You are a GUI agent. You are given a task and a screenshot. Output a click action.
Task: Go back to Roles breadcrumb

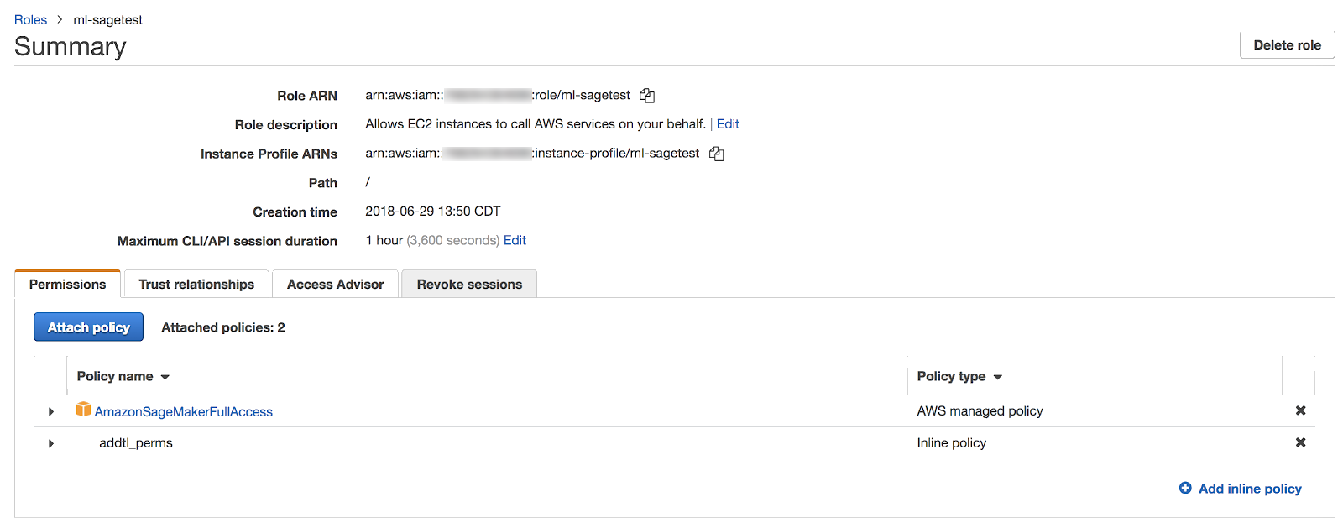tap(30, 20)
